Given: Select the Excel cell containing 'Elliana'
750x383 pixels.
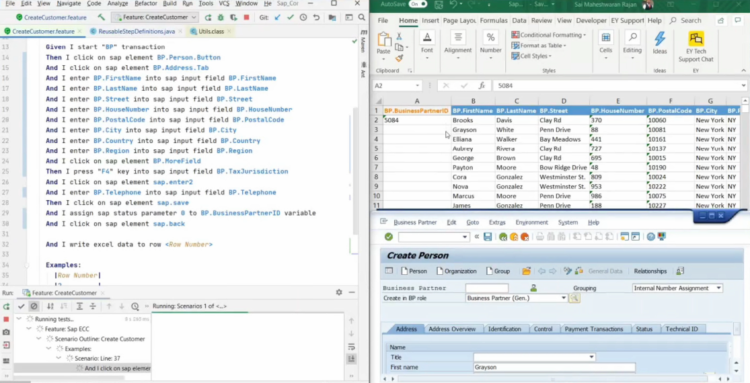Looking at the screenshot, I should pyautogui.click(x=473, y=139).
